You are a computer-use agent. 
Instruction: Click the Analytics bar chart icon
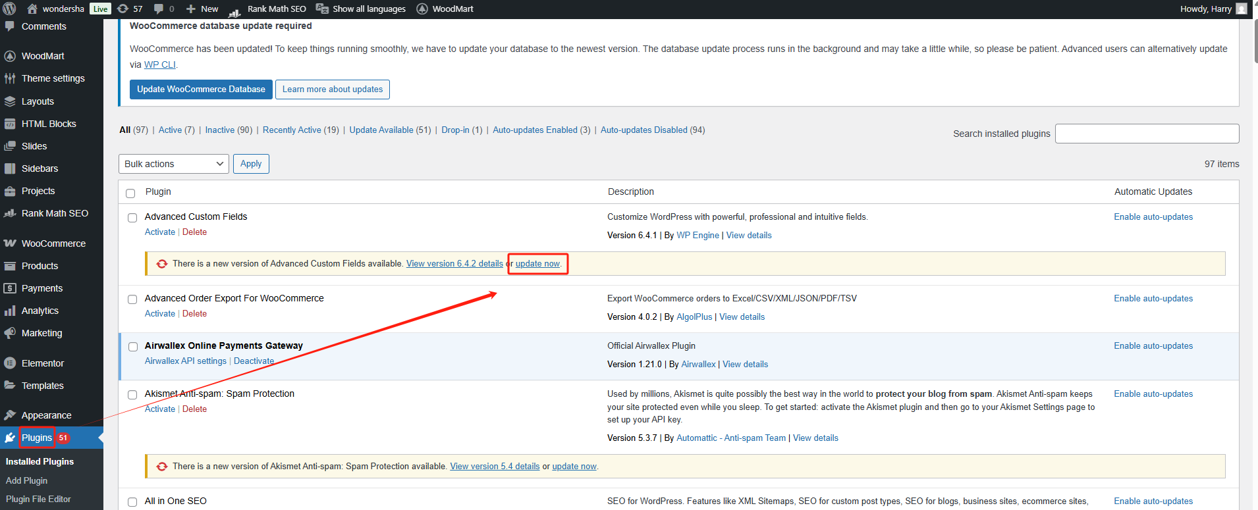[10, 311]
